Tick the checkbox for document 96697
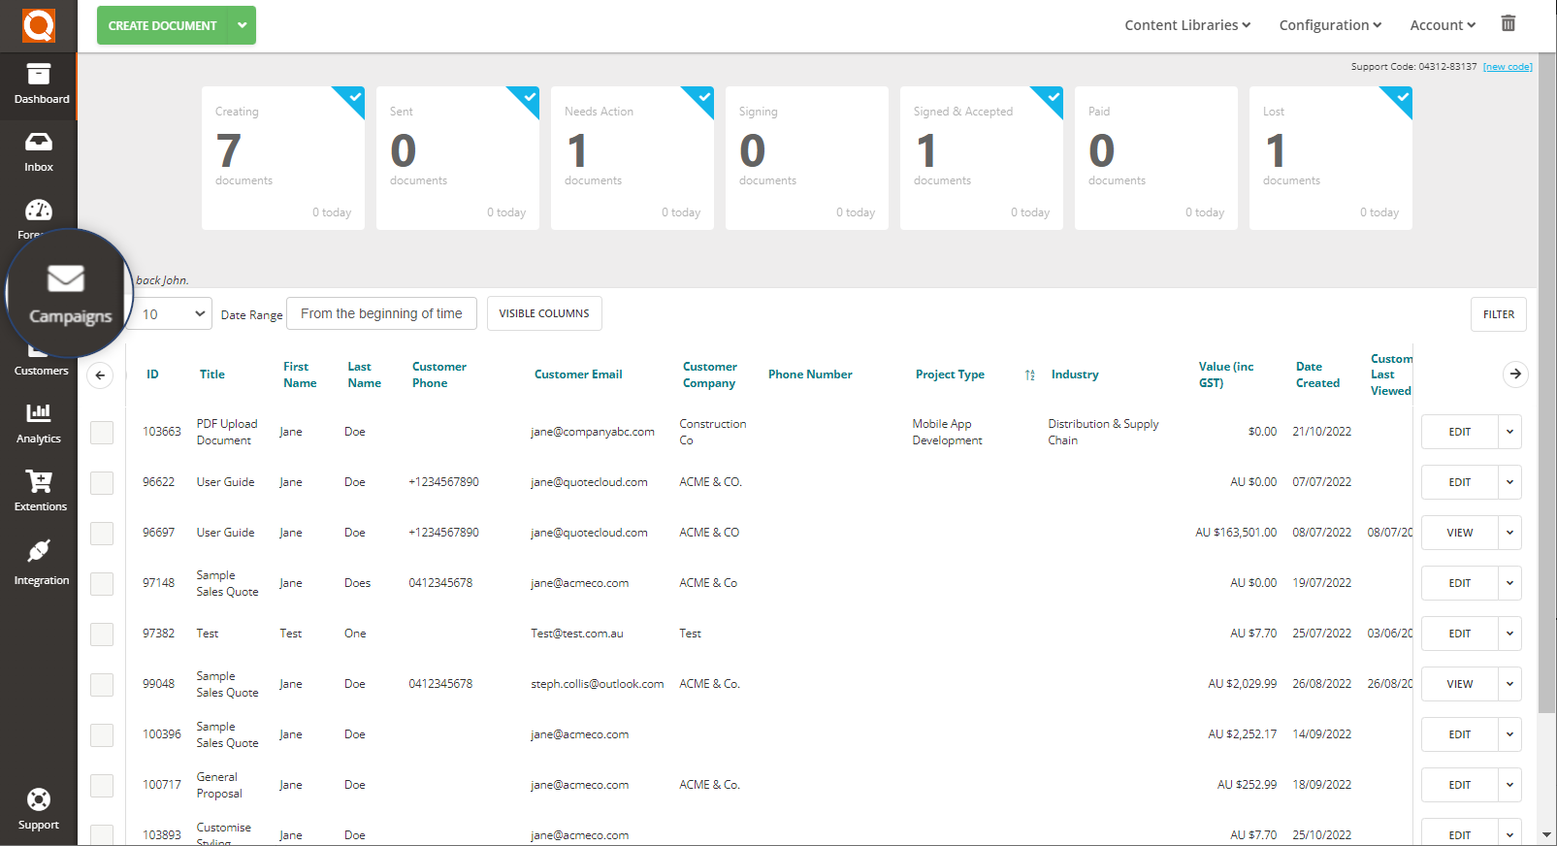The width and height of the screenshot is (1557, 846). tap(102, 534)
